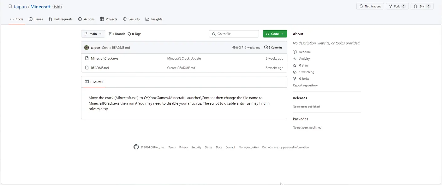The image size is (442, 185).
Task: Open the Security footer link
Action: pyautogui.click(x=196, y=147)
